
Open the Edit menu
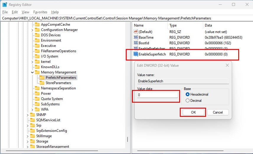tap(15, 12)
